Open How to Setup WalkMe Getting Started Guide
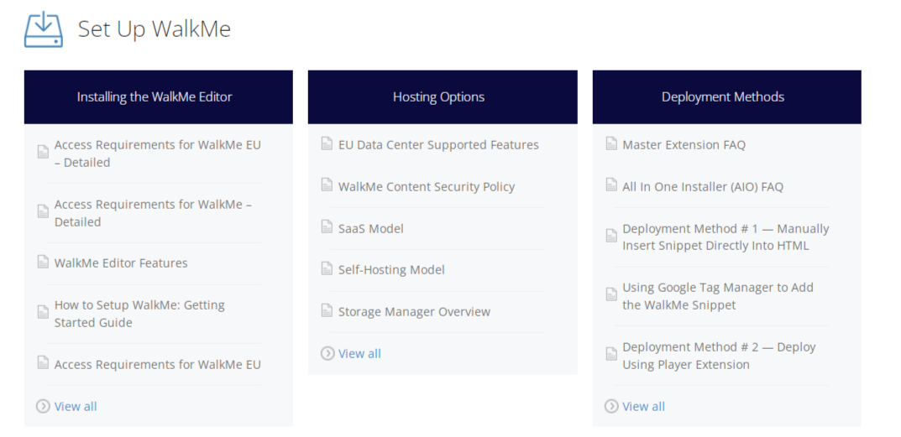 click(x=139, y=314)
